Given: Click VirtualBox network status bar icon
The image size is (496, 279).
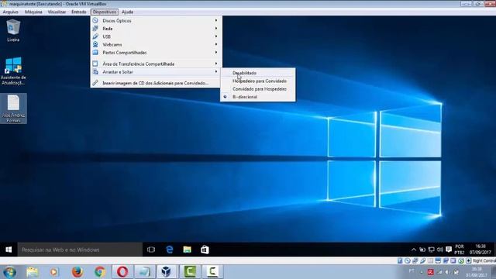Looking at the screenshot, I should click(415, 260).
